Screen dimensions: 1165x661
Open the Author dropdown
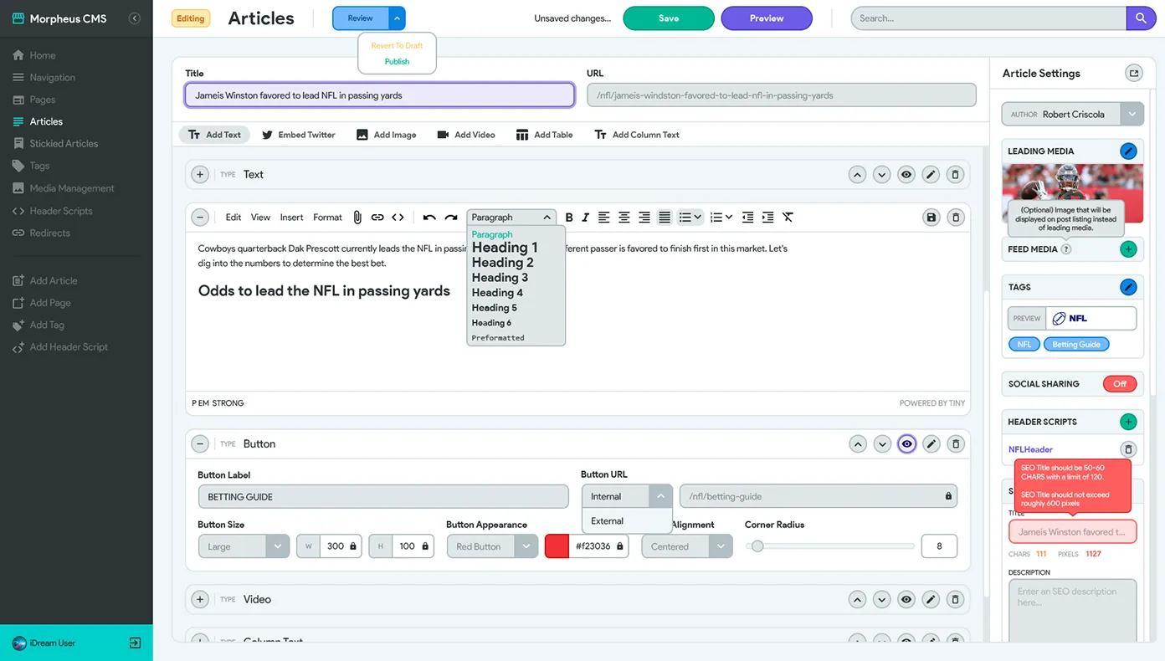tap(1132, 115)
